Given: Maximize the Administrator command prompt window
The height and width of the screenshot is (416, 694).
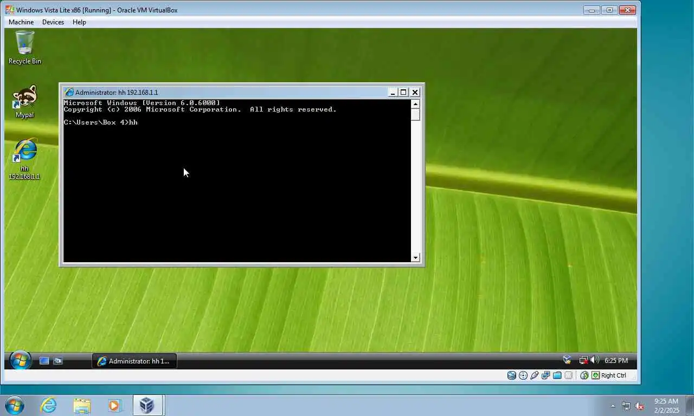Looking at the screenshot, I should tap(403, 92).
